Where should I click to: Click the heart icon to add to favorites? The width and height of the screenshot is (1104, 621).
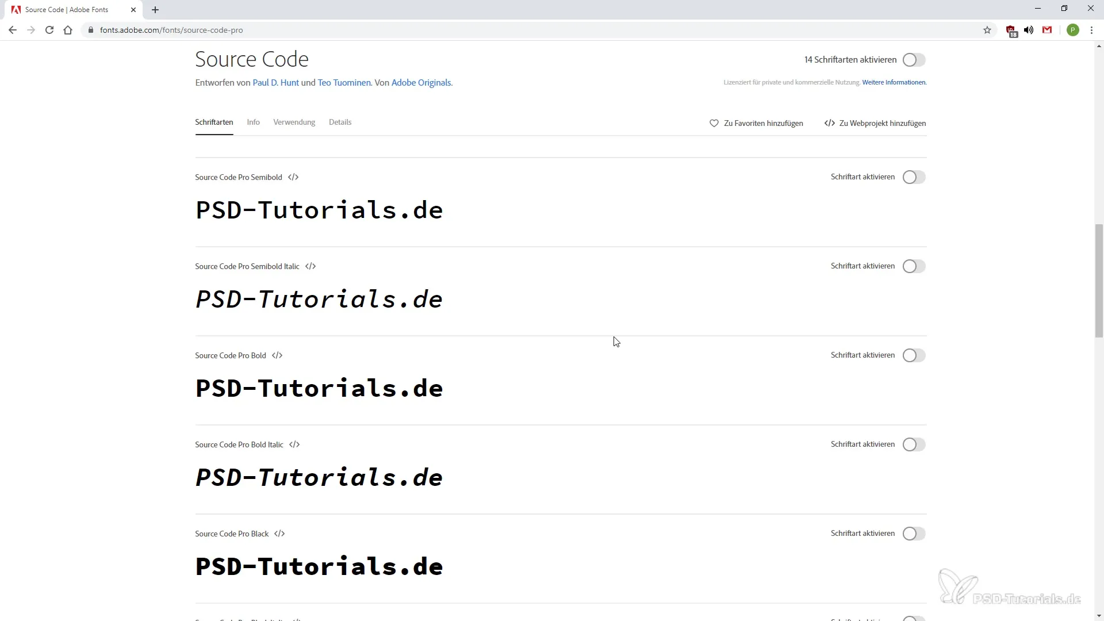(x=714, y=123)
